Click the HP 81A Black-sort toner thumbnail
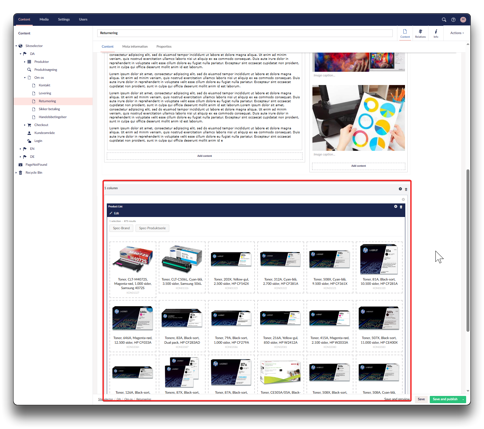This screenshot has width=484, height=429. 379,259
